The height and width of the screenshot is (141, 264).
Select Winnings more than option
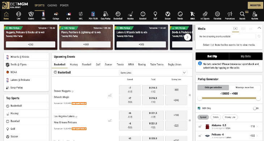244,87
